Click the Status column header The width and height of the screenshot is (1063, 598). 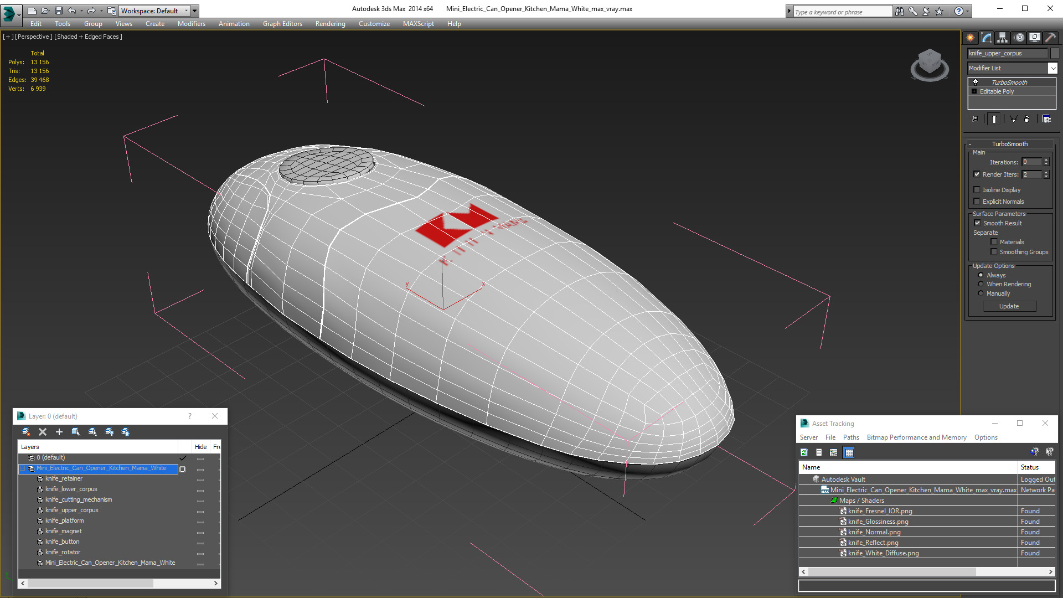pos(1036,467)
